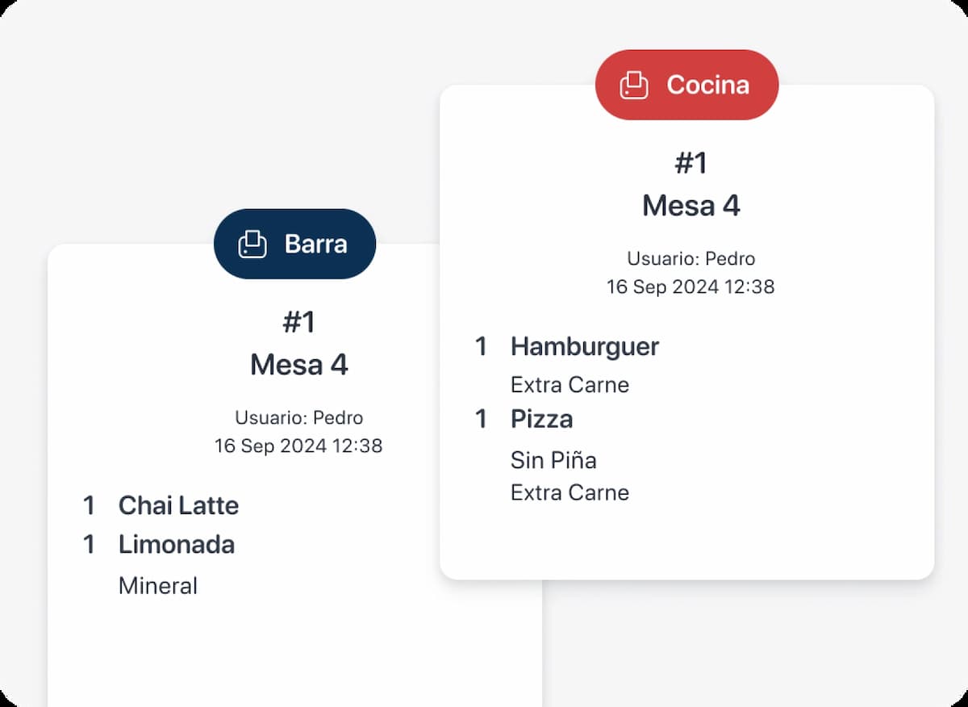
Task: Click Extra Carne under Hamburguer
Action: [x=570, y=384]
